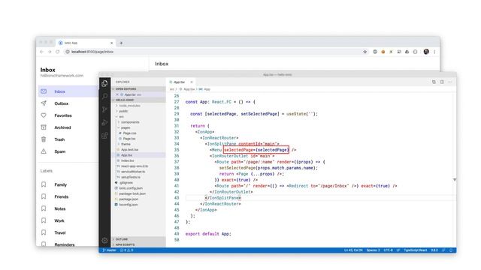Click the master branch in the status bar
Image resolution: width=481 pixels, height=270 pixels.
pyautogui.click(x=109, y=250)
